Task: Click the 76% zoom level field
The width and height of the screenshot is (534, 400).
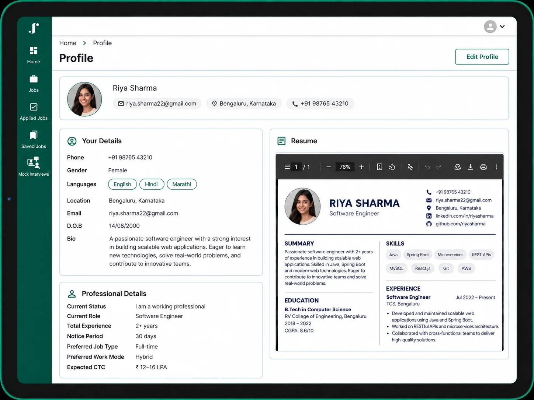Action: pyautogui.click(x=345, y=167)
